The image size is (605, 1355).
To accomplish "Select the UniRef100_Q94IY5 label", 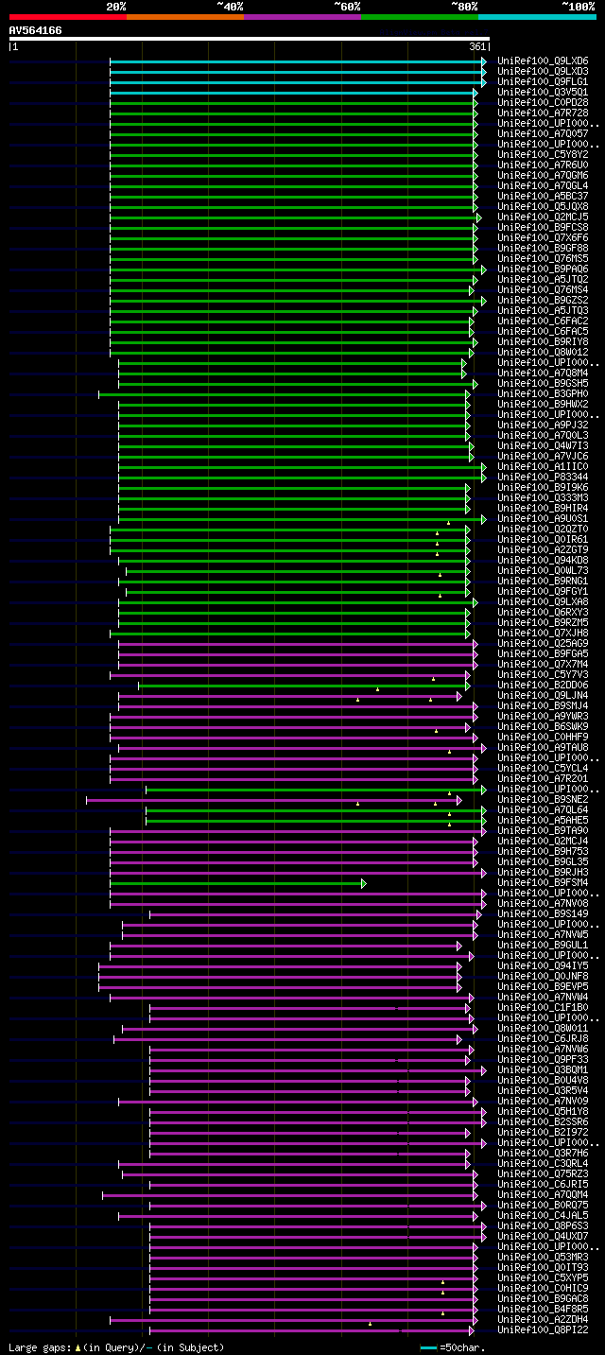I will [x=543, y=966].
